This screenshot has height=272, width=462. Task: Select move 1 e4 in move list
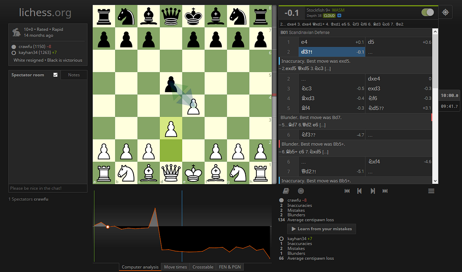click(x=331, y=42)
